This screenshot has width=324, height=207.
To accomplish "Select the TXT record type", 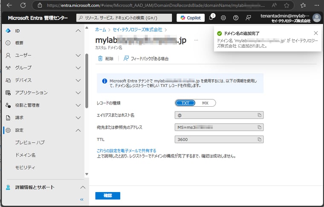I will click(x=185, y=103).
